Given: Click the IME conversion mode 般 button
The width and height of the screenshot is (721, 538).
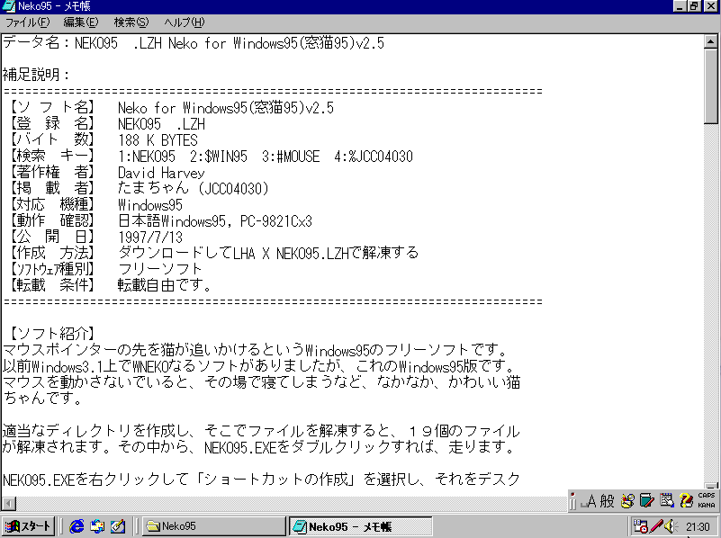Looking at the screenshot, I should (607, 501).
